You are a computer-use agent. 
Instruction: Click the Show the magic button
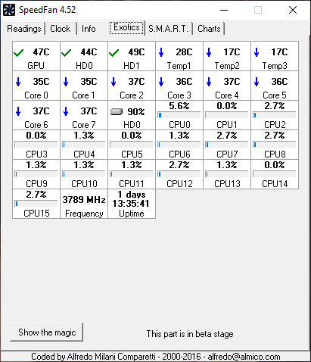(47, 332)
